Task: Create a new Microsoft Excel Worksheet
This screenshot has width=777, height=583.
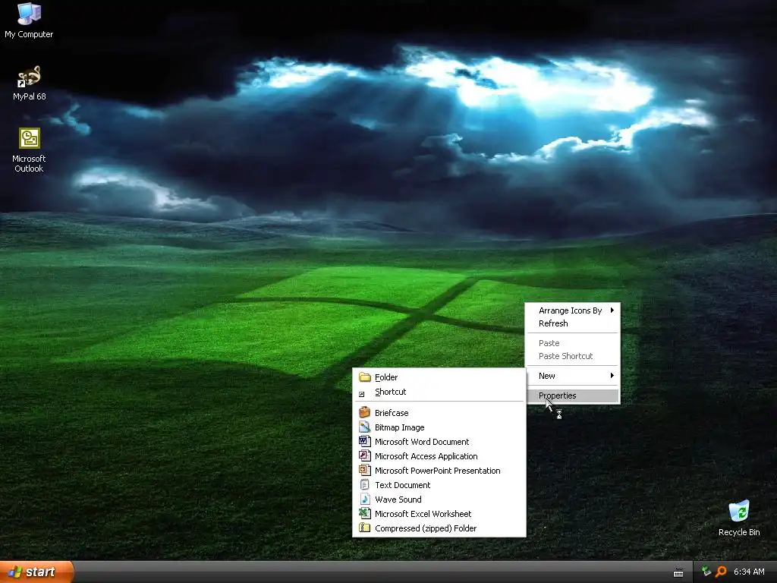Action: (x=439, y=514)
